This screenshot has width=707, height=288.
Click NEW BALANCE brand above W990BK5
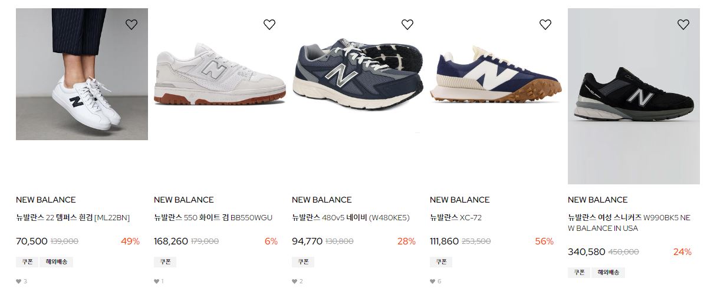point(597,200)
